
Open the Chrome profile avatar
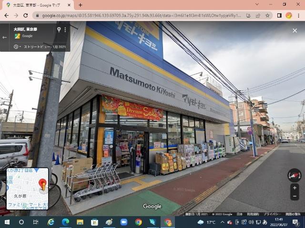click(289, 16)
